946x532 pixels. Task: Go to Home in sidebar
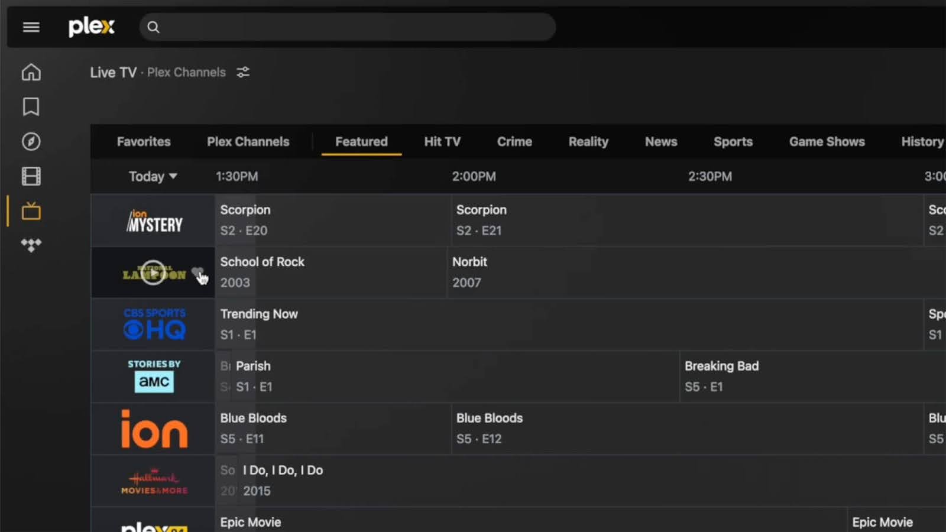click(31, 72)
